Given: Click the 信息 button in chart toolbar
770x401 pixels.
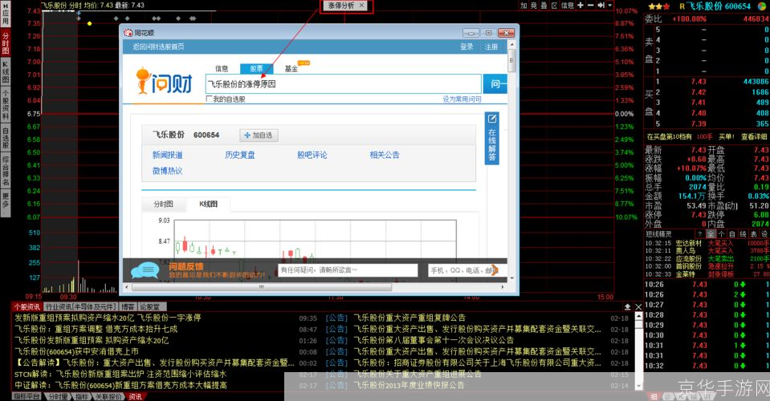Looking at the screenshot, I should (568, 5).
